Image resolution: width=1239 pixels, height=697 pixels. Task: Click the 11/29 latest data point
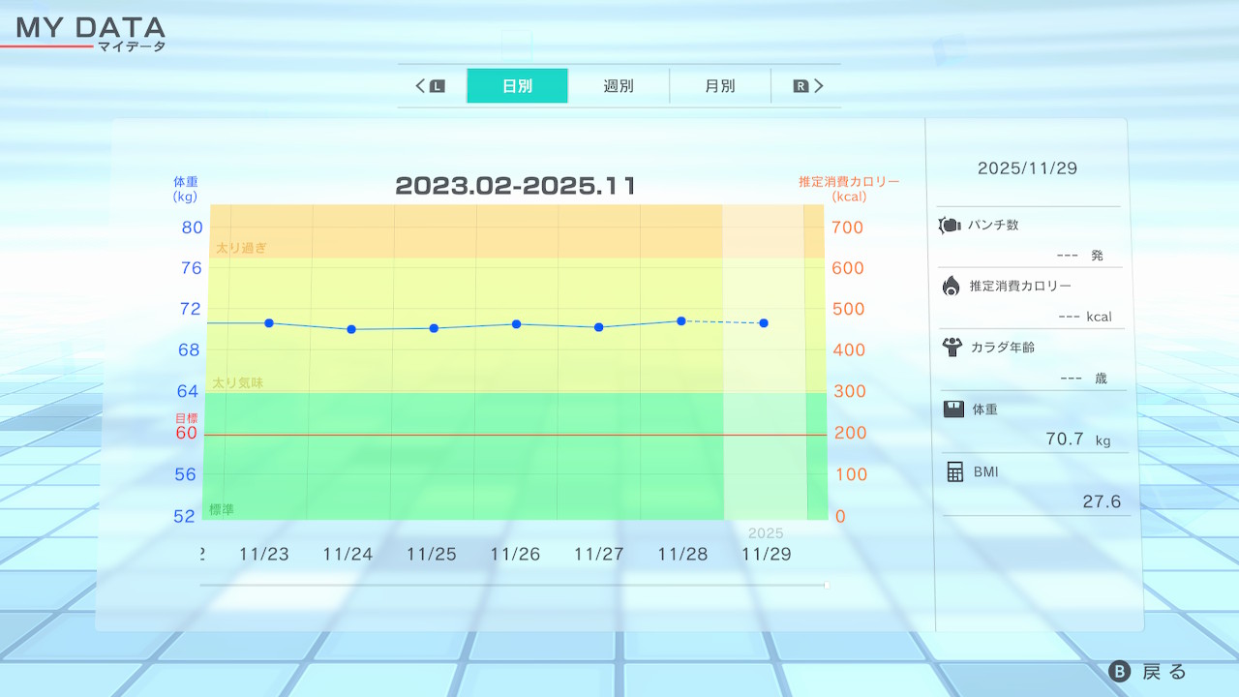(764, 322)
